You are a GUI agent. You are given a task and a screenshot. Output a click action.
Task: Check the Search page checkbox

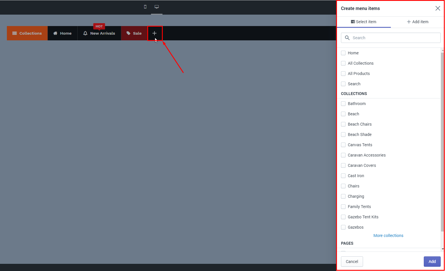(x=343, y=84)
